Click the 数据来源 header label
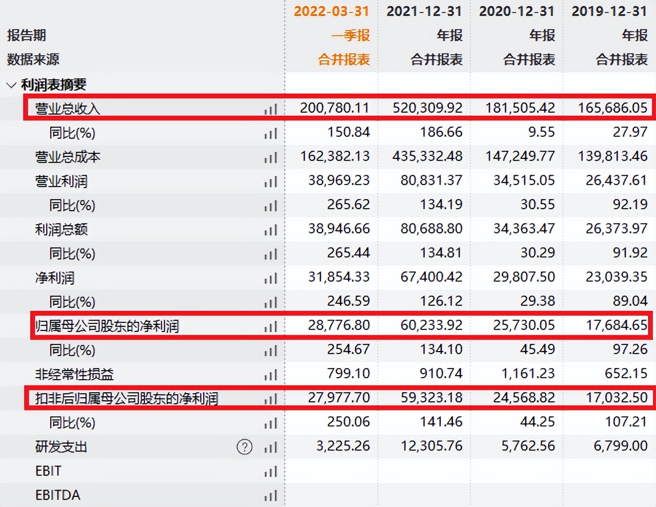The width and height of the screenshot is (656, 507). (33, 59)
